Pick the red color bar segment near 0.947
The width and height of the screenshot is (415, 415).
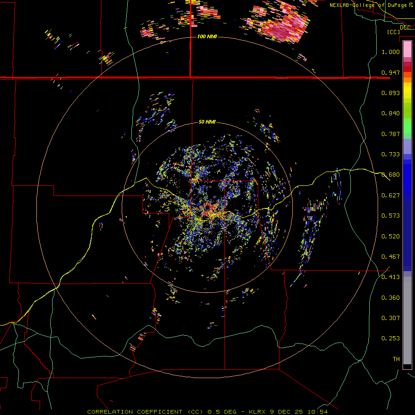point(407,69)
